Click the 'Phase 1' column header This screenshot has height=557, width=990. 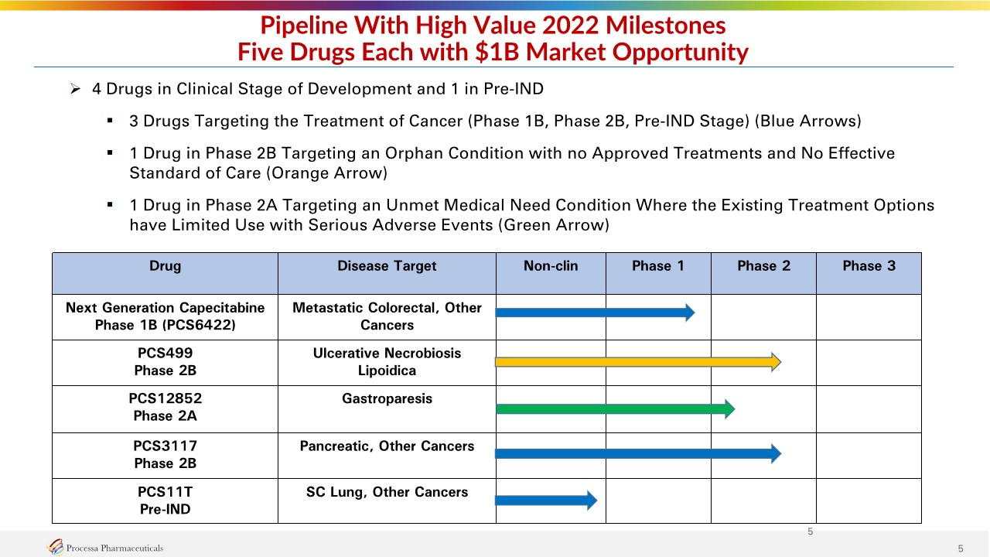658,266
